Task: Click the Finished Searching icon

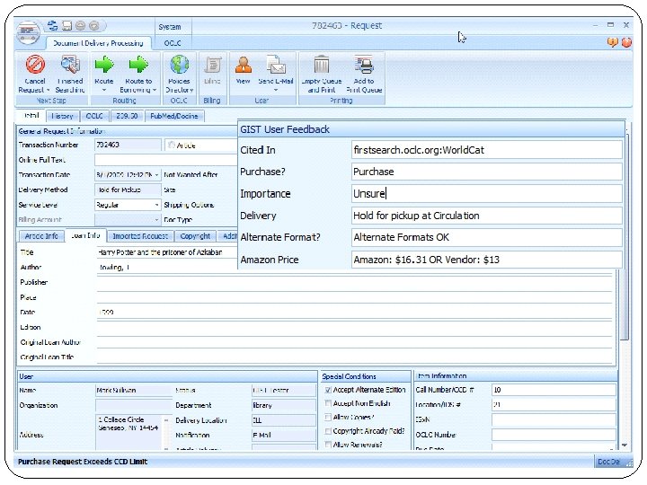Action: [x=70, y=65]
